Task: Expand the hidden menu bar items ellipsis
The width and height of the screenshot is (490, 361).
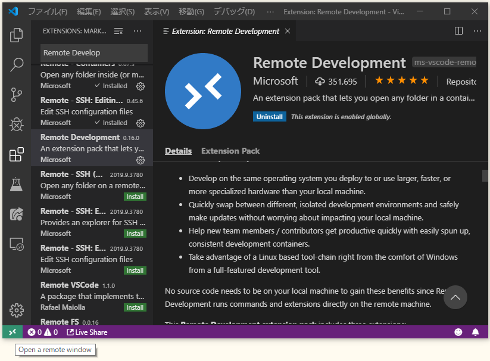Action: click(x=270, y=11)
